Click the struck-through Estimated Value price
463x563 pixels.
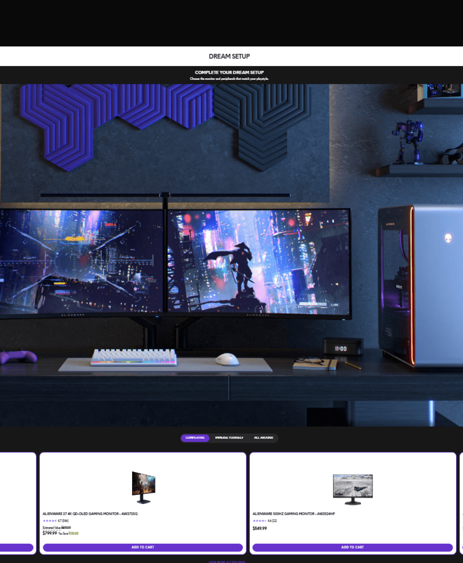(x=66, y=528)
